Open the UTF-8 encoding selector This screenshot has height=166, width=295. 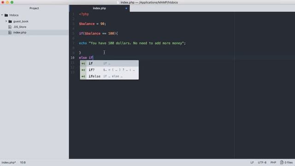tap(262, 162)
